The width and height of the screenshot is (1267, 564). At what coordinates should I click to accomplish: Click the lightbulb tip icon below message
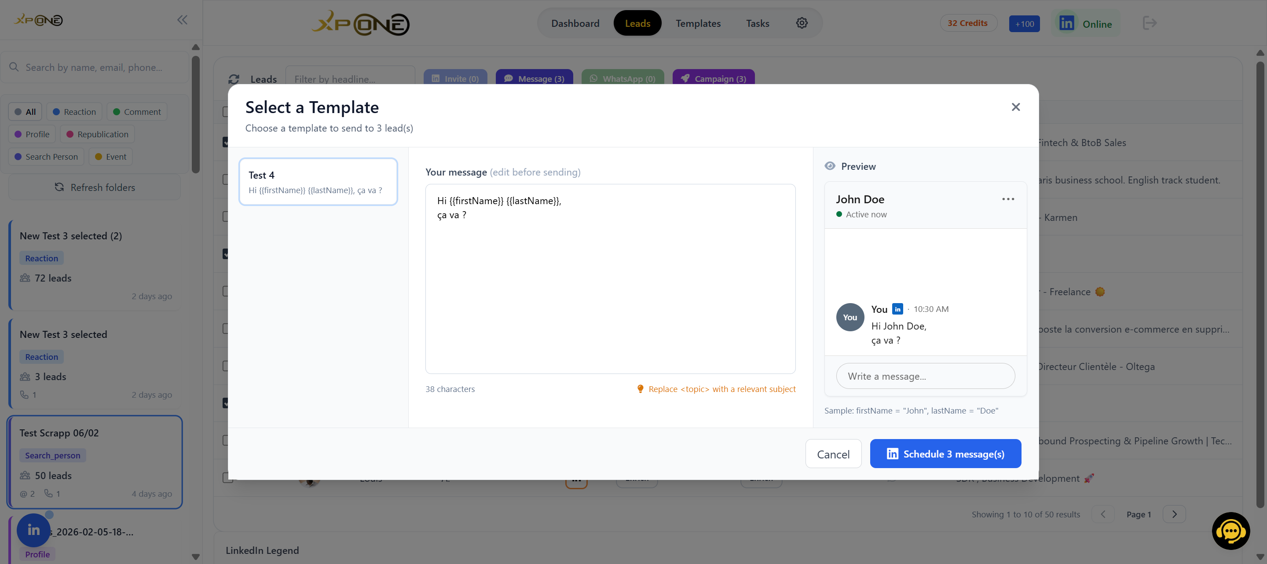[x=641, y=389]
